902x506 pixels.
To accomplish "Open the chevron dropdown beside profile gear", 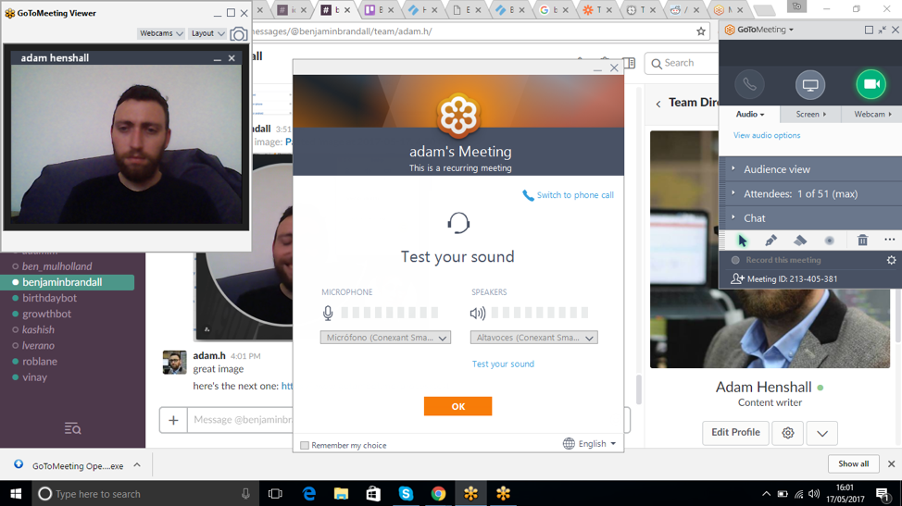I will click(822, 433).
